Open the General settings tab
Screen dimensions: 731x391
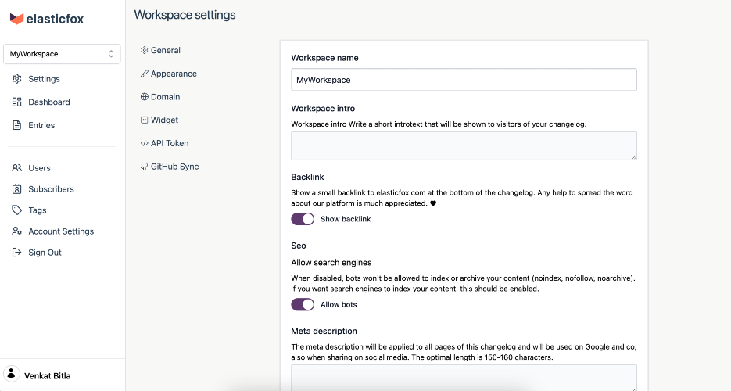click(x=160, y=50)
